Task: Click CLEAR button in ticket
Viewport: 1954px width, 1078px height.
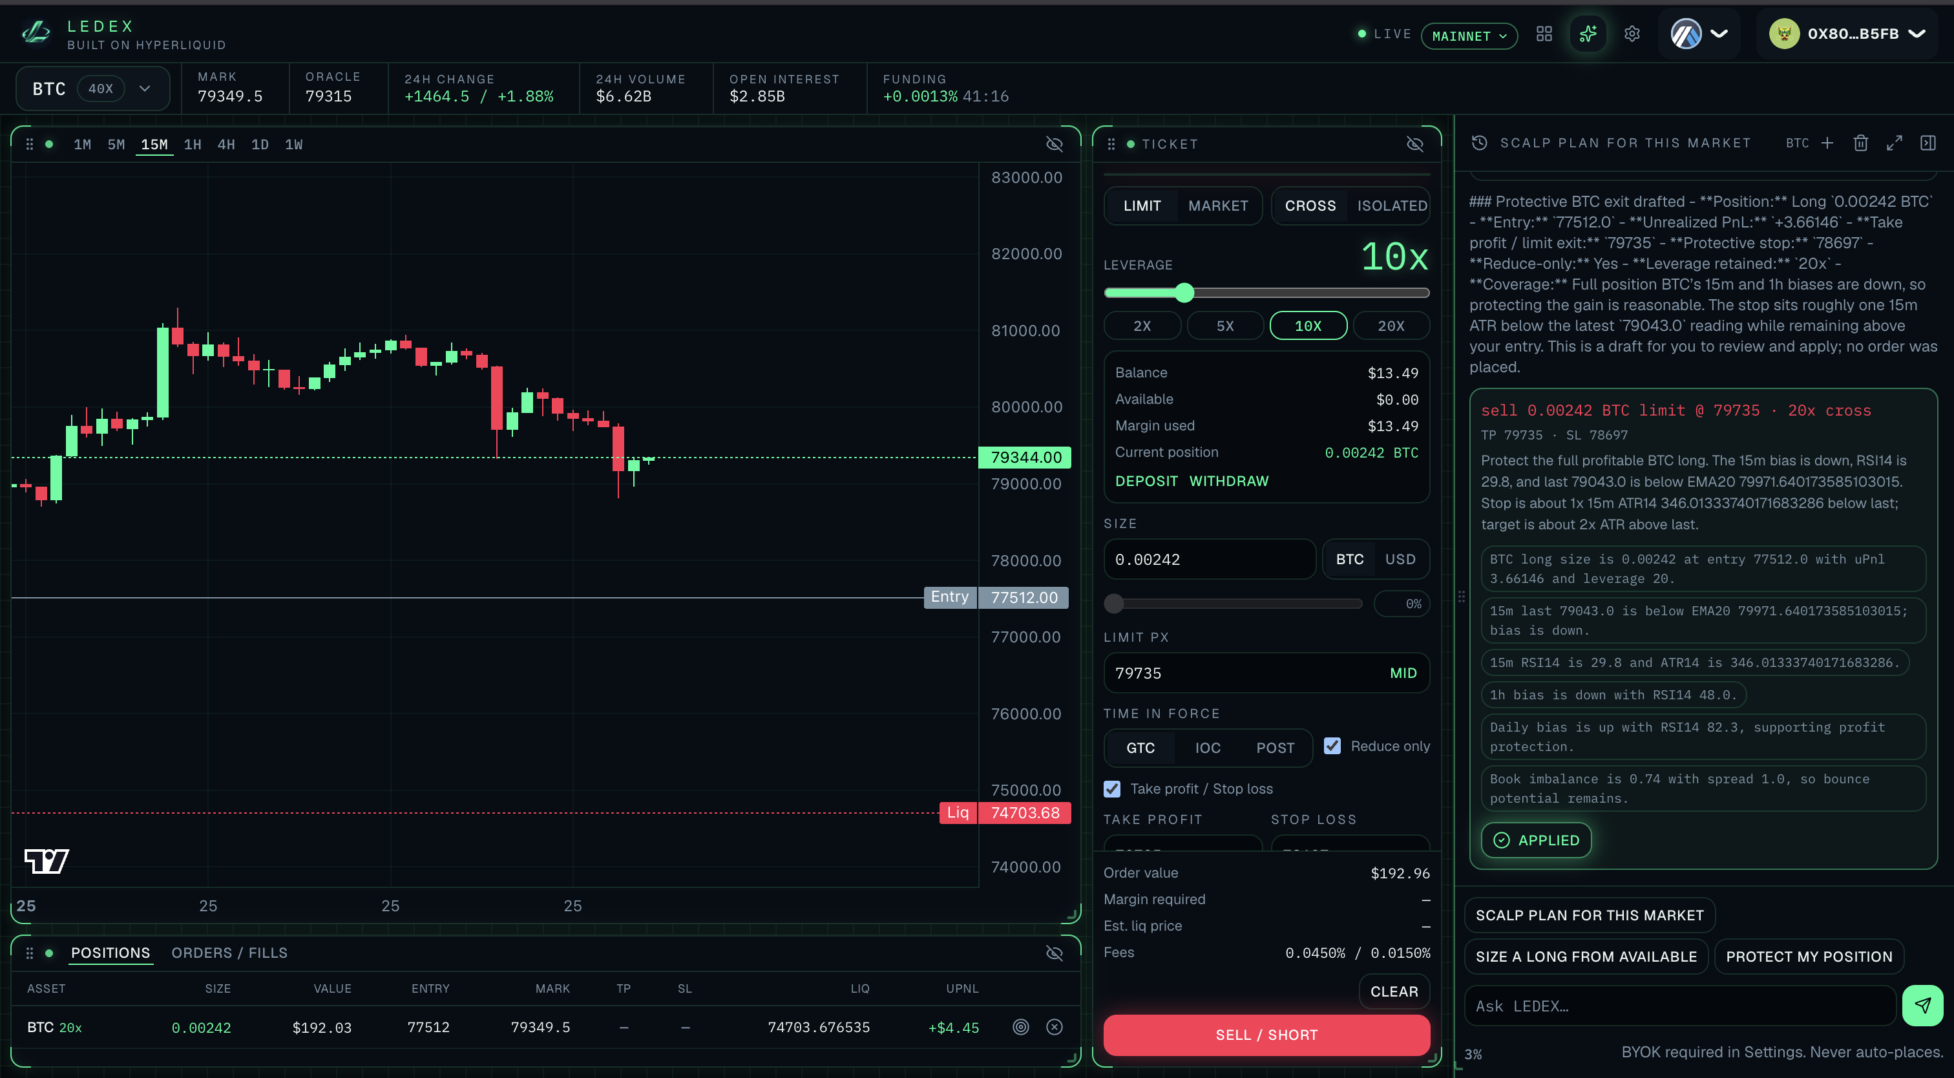Action: (1393, 991)
